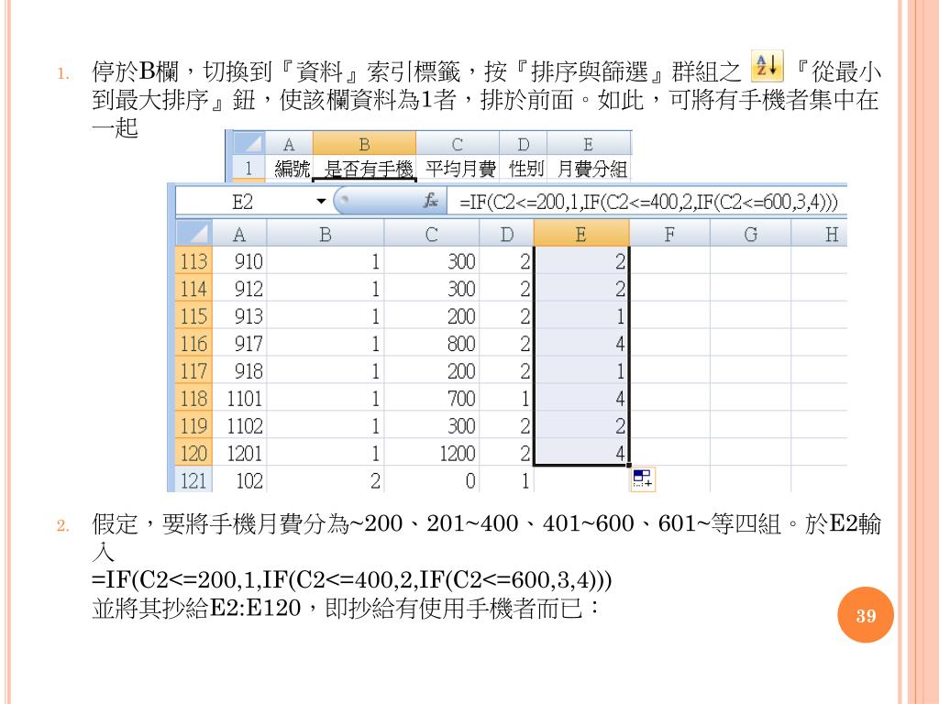The height and width of the screenshot is (704, 939).
Task: Select column C header in upper sheet
Action: click(458, 144)
